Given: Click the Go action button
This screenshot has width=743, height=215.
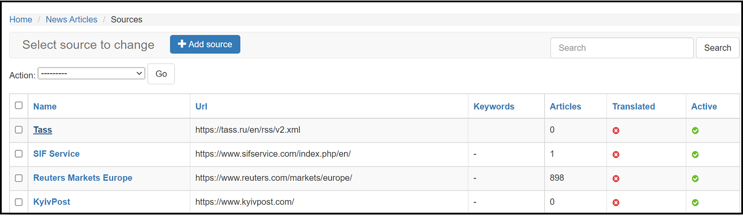Looking at the screenshot, I should (x=161, y=74).
